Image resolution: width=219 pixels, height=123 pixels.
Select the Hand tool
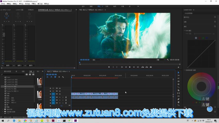[179, 102]
